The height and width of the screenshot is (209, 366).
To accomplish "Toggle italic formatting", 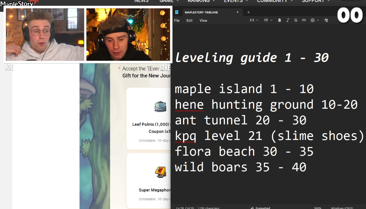I will 287,20.
